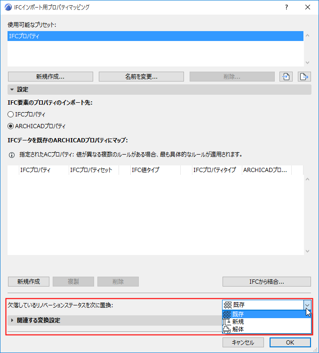Click the 新規作成 rule button
Screen dimensions: 319x353
[x=29, y=281]
